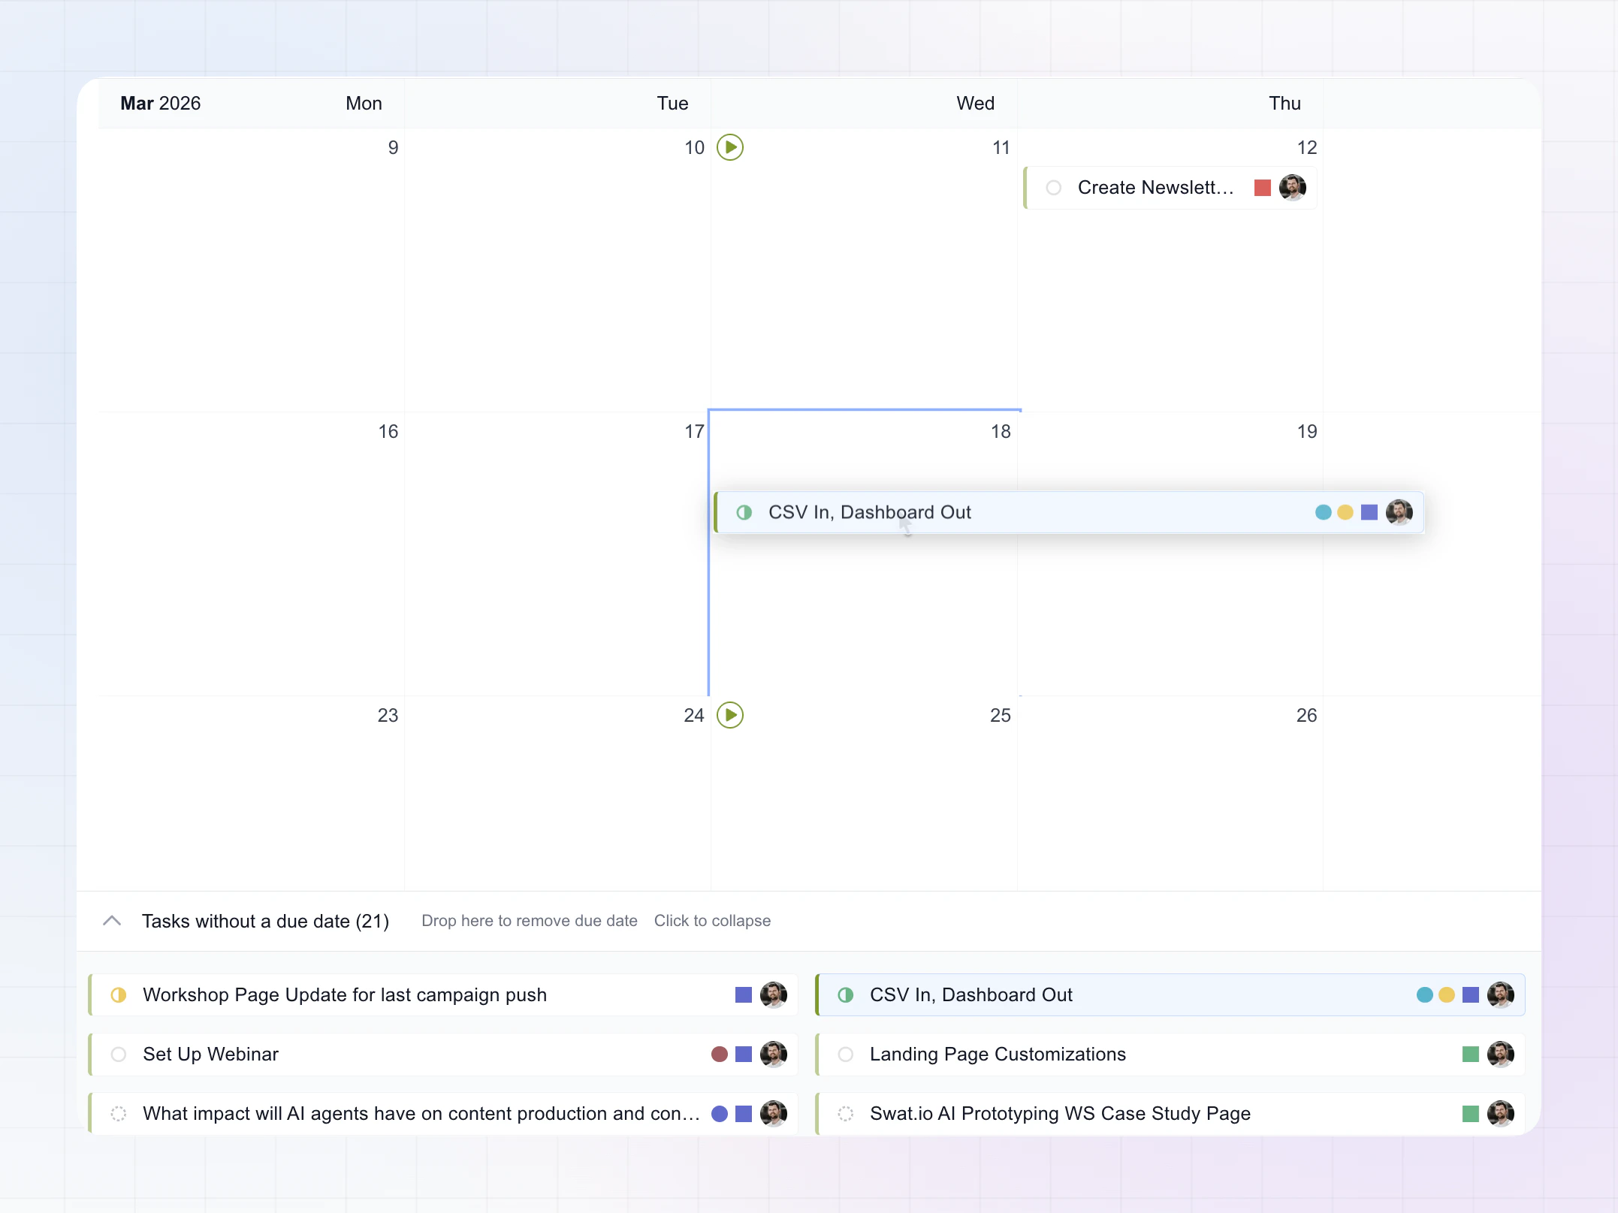The width and height of the screenshot is (1618, 1213).
Task: Click the half-done status icon on Workshop Page Update
Action: pyautogui.click(x=119, y=994)
